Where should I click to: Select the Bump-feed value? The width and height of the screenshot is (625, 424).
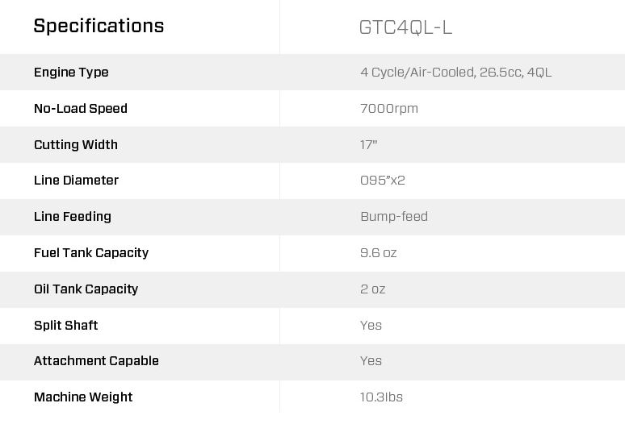[x=393, y=217]
